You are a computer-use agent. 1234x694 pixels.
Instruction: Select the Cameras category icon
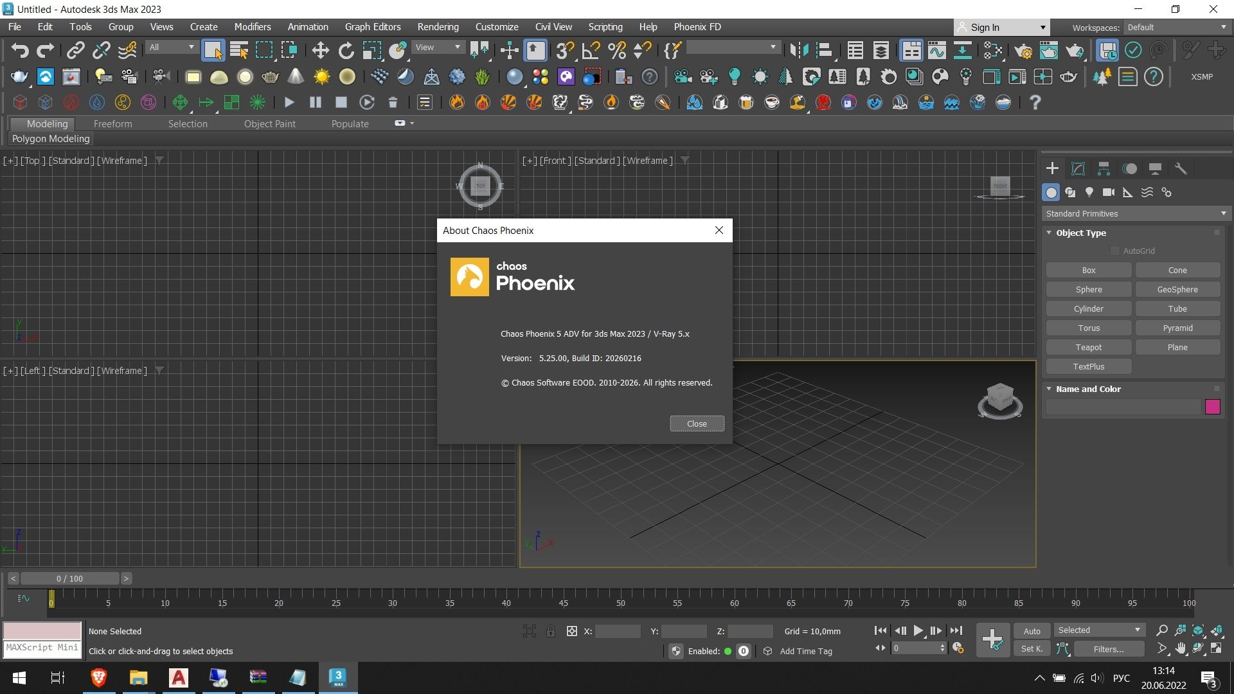pyautogui.click(x=1109, y=192)
